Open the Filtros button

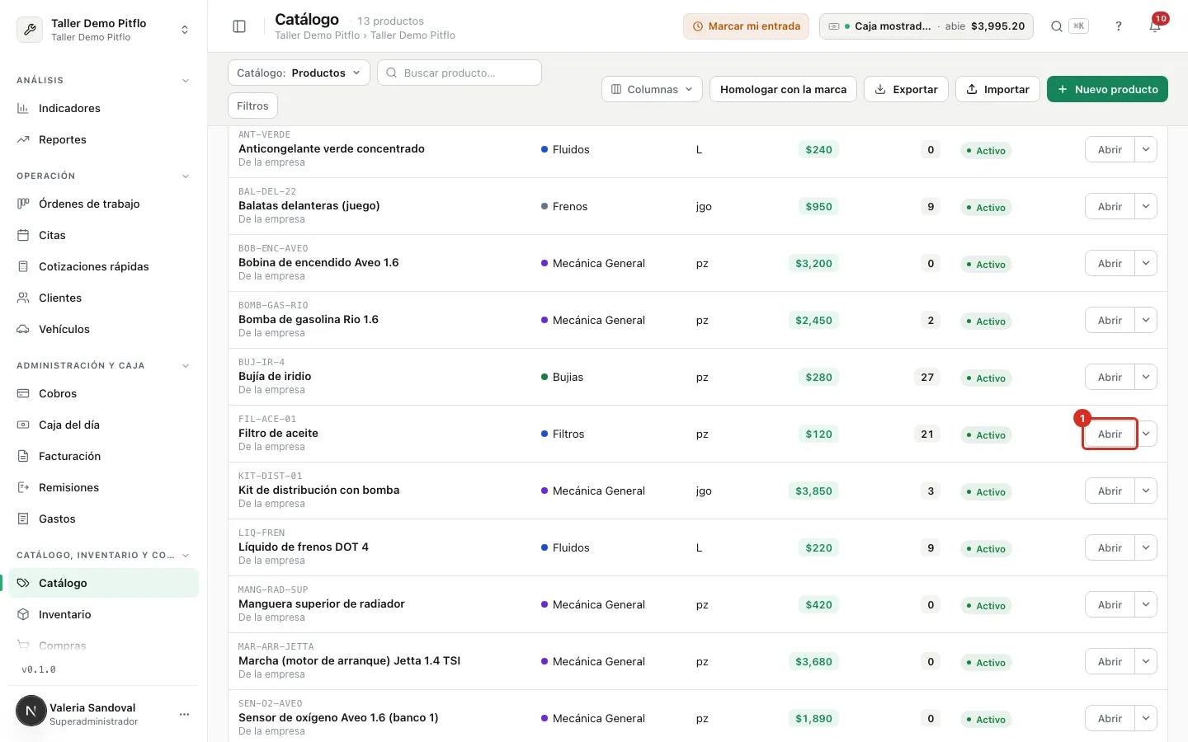252,106
